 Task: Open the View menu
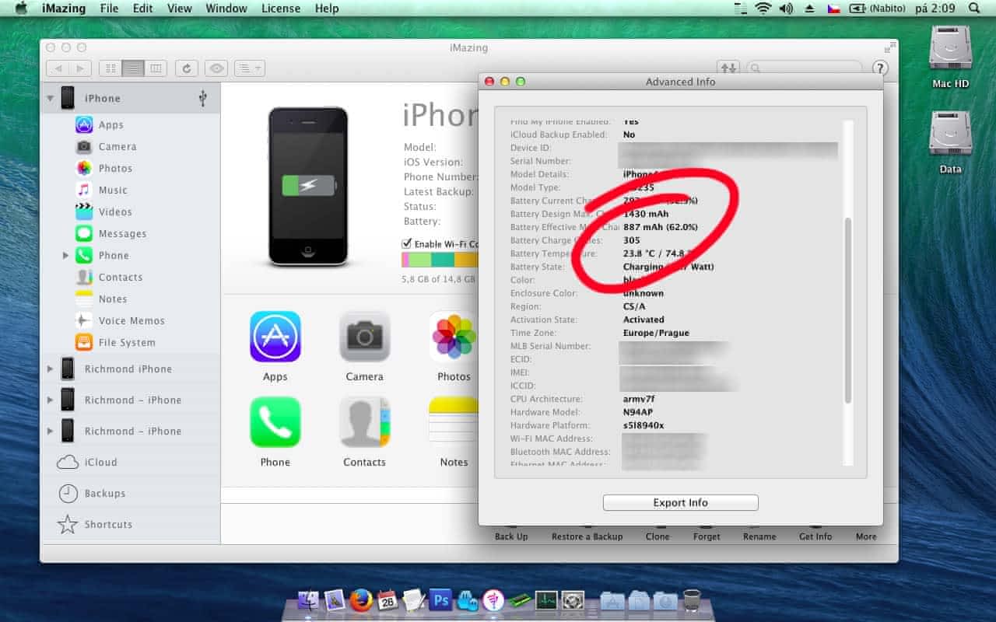coord(180,9)
